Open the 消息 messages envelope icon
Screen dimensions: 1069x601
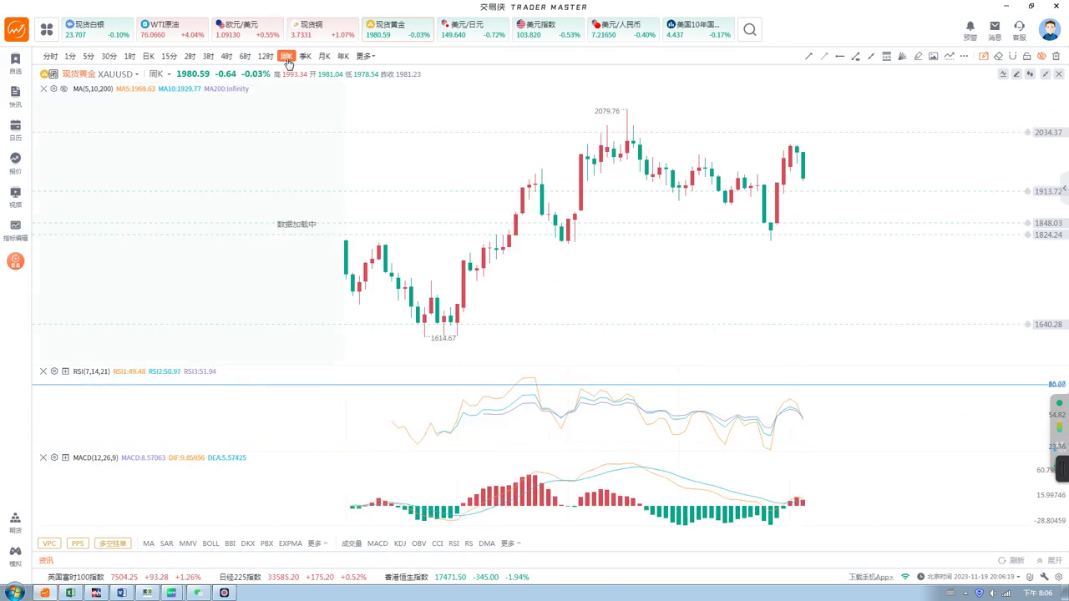pos(995,30)
